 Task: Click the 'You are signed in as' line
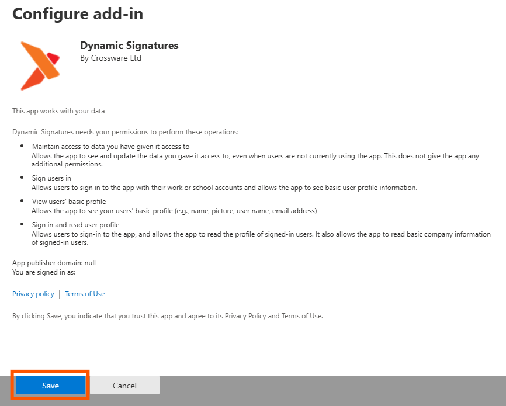click(44, 272)
